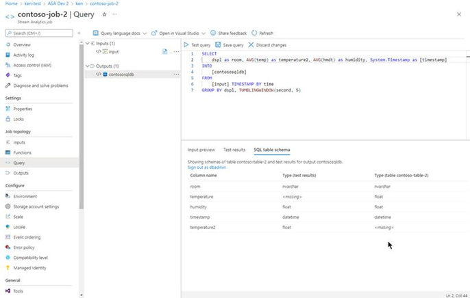Switch to the Test results tab
Screen dimensions: 470x298
click(x=234, y=150)
